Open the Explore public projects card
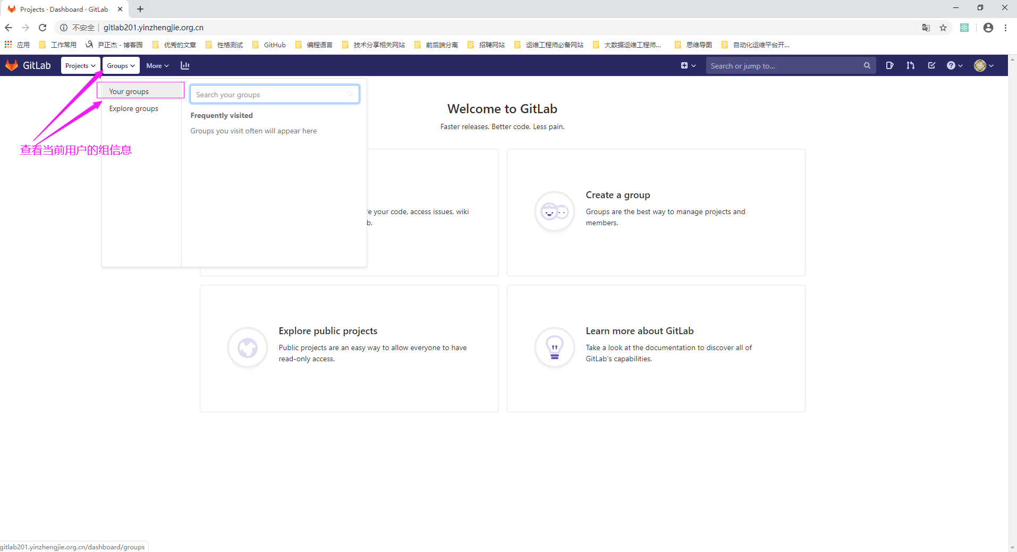1017x552 pixels. click(x=349, y=349)
